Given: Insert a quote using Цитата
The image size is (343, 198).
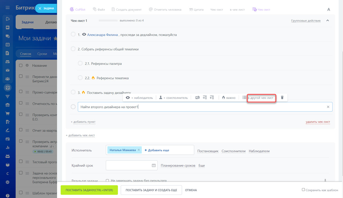Looking at the screenshot, I should pos(196,9).
